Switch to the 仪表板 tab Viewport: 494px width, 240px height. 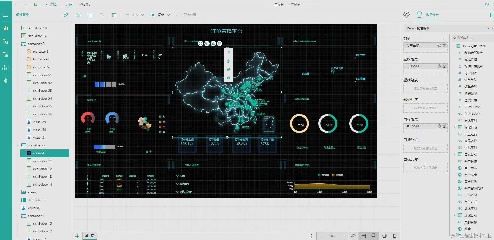coord(85,4)
